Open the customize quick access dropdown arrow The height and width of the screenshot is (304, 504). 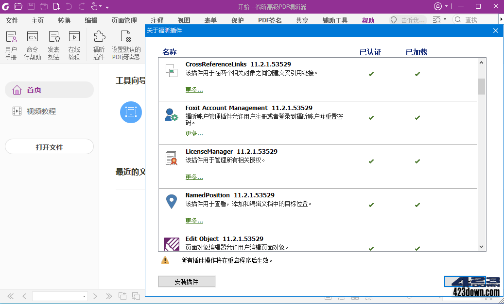107,7
